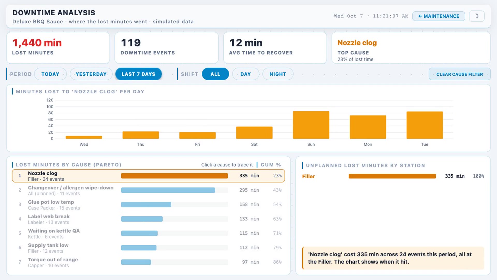Click the Nozzle clog orange Pareto bar
Screen dimensions: 497x280
click(x=174, y=176)
